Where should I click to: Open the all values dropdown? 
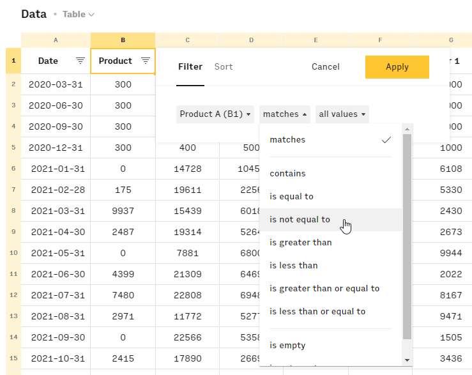(x=342, y=114)
